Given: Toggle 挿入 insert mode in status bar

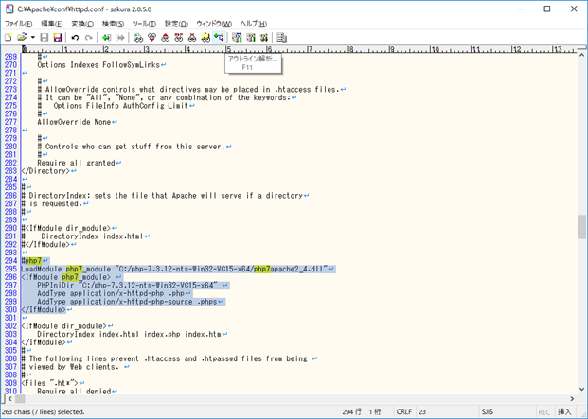Looking at the screenshot, I should tap(564, 411).
